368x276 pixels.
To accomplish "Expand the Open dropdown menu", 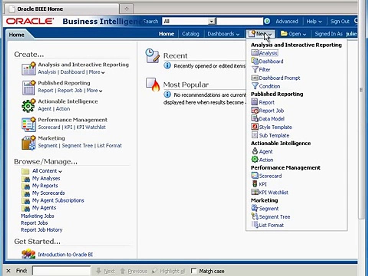I will [294, 34].
